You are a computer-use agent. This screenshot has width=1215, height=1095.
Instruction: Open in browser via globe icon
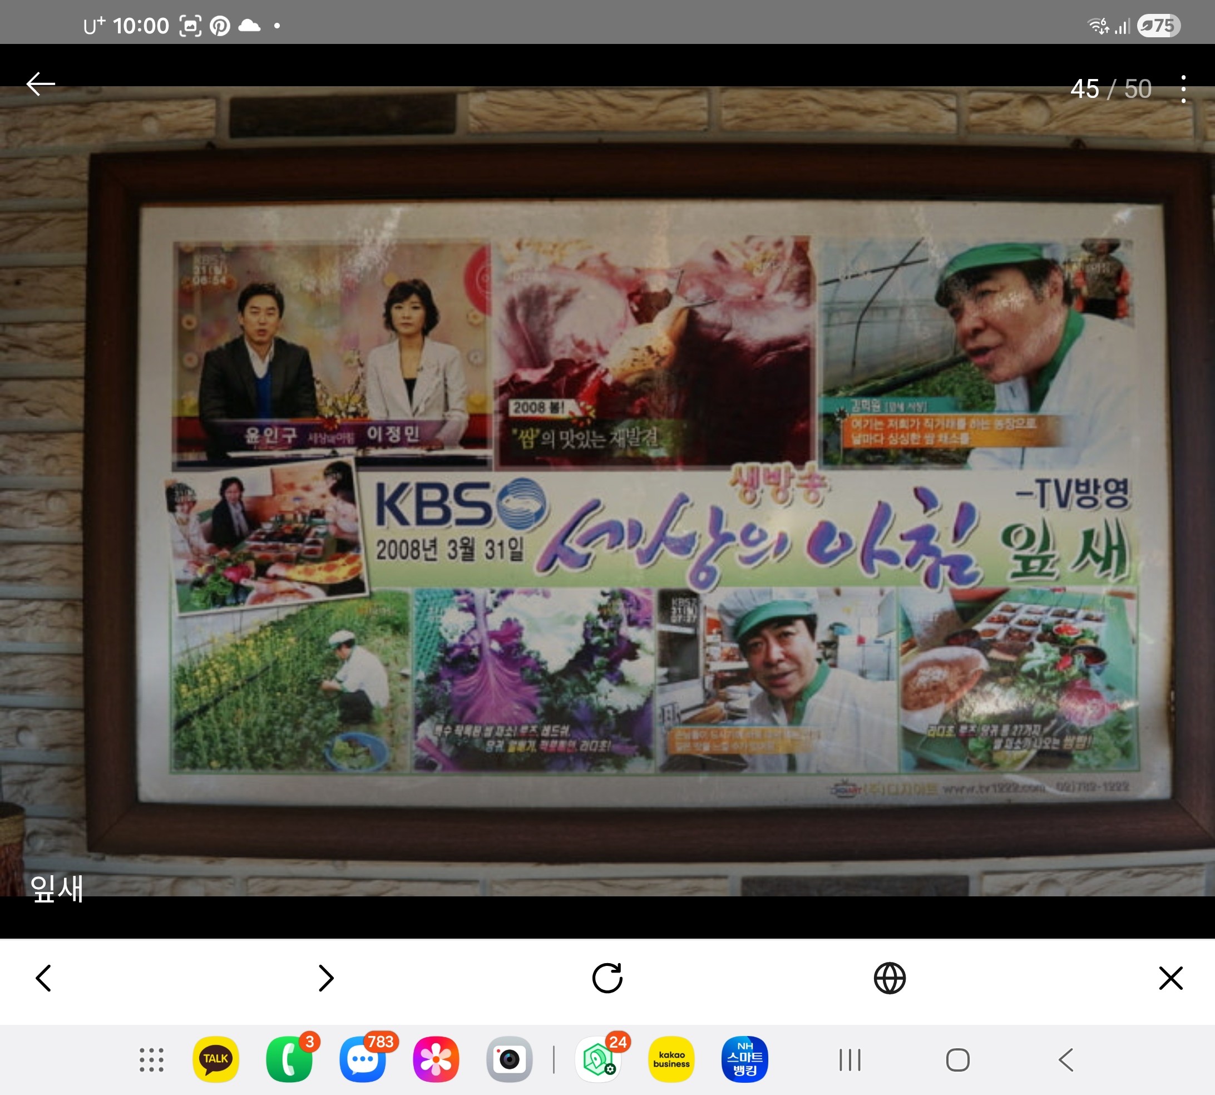coord(890,978)
